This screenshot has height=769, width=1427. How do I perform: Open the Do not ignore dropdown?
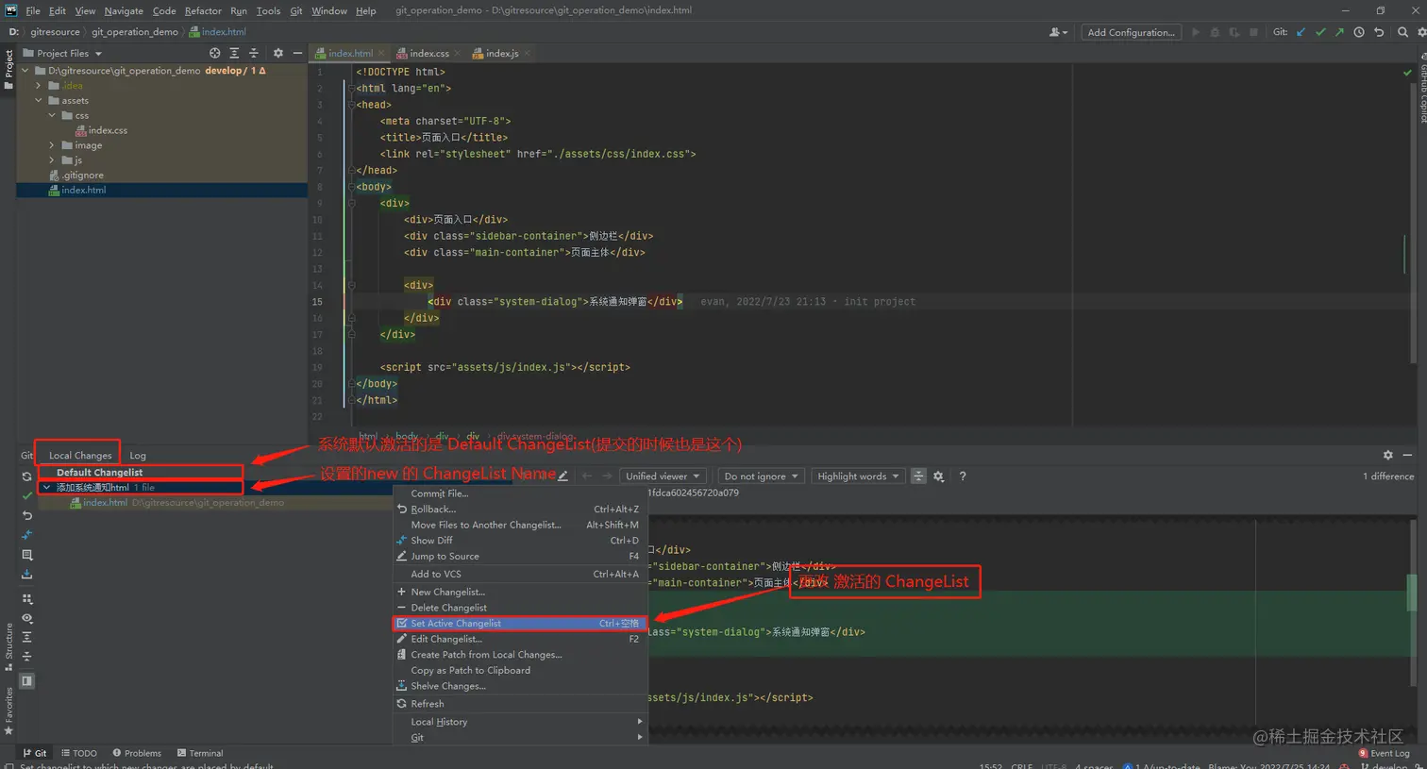point(762,476)
